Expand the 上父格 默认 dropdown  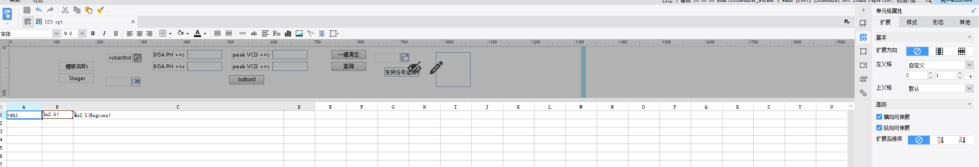pos(939,88)
